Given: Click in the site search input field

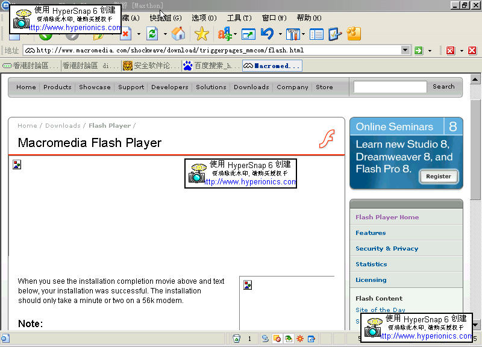Looking at the screenshot, I should tap(390, 87).
